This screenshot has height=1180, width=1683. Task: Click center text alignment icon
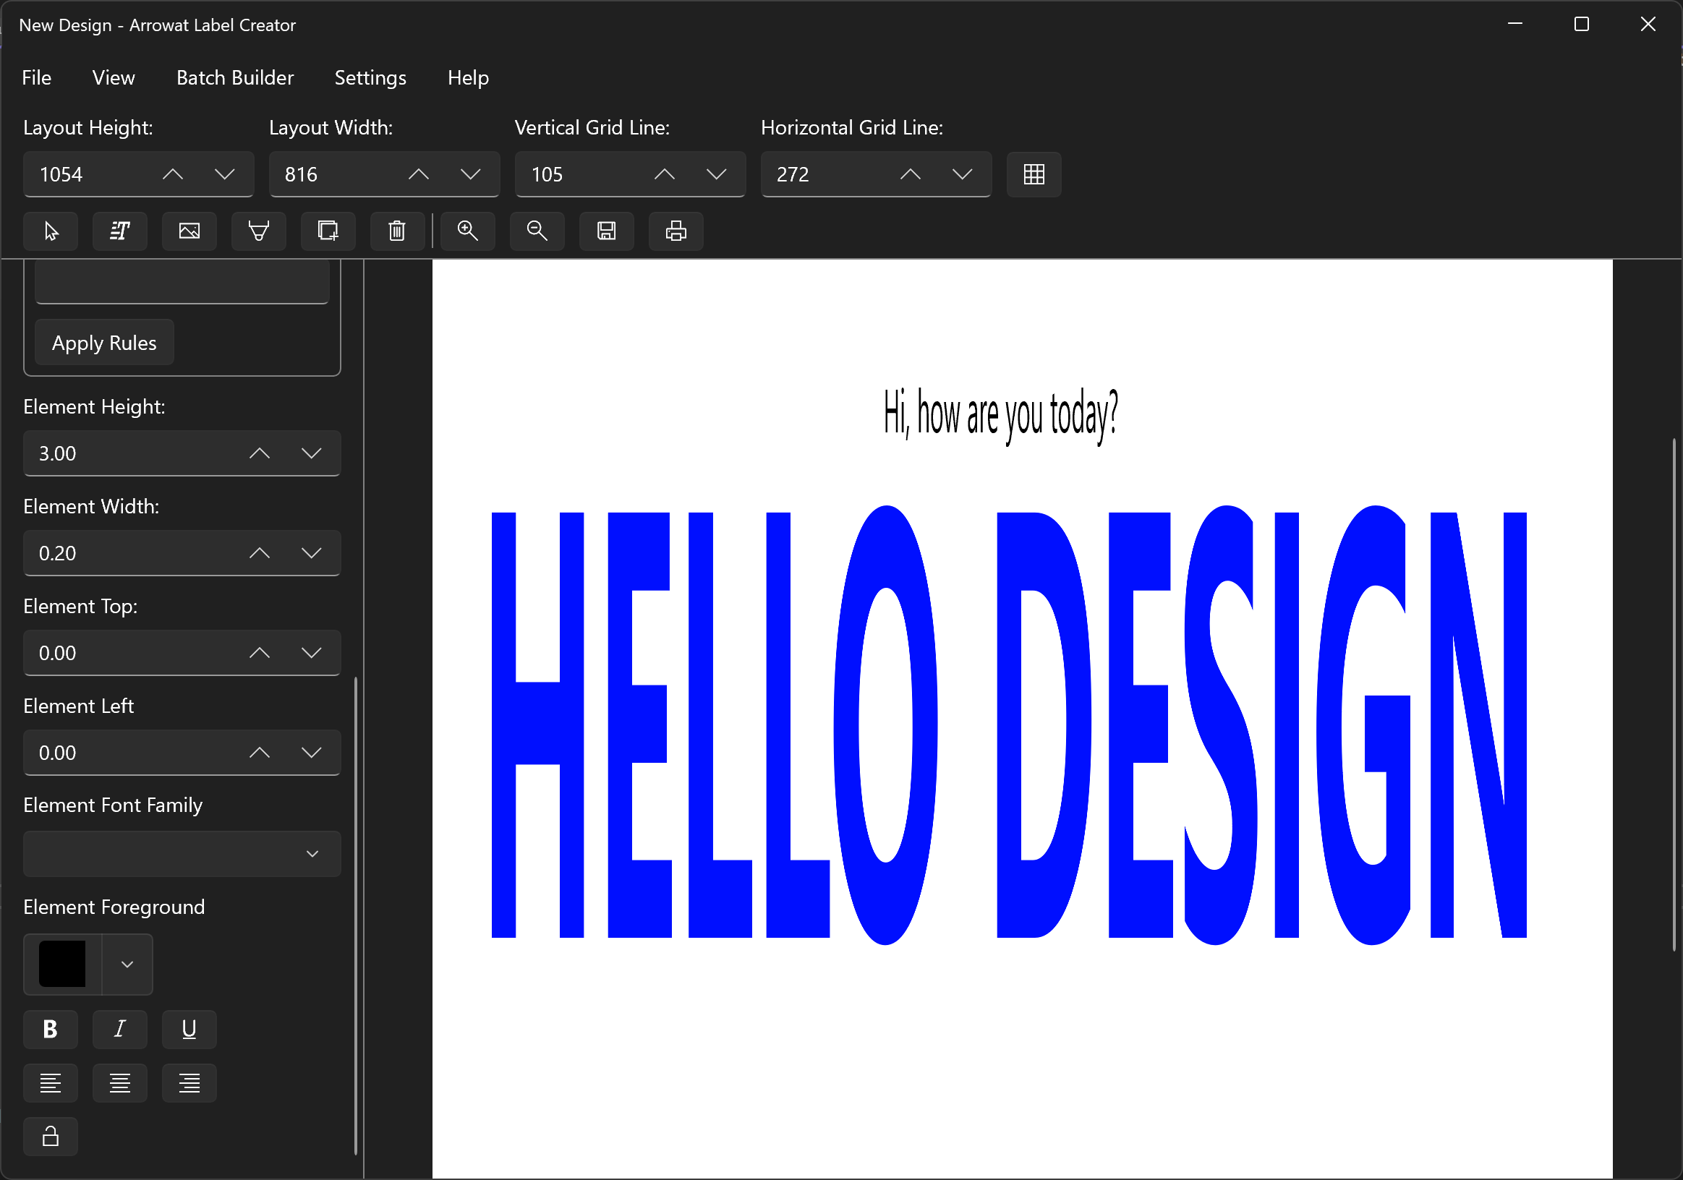point(119,1084)
